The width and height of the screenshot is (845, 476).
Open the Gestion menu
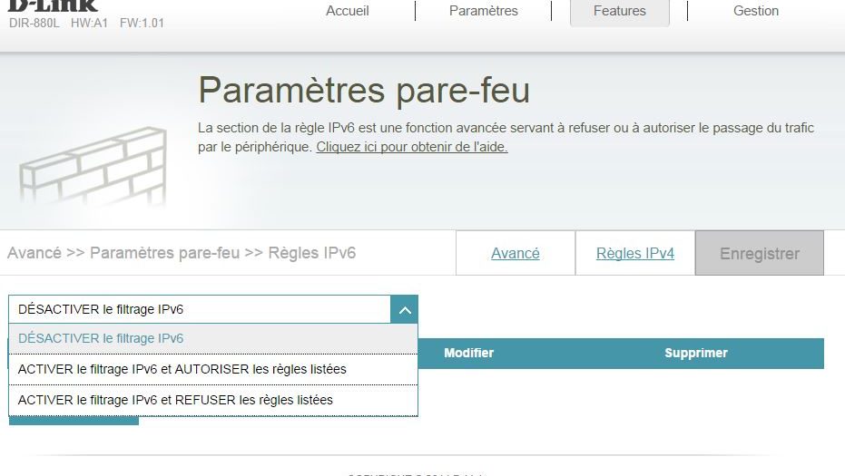click(x=755, y=12)
